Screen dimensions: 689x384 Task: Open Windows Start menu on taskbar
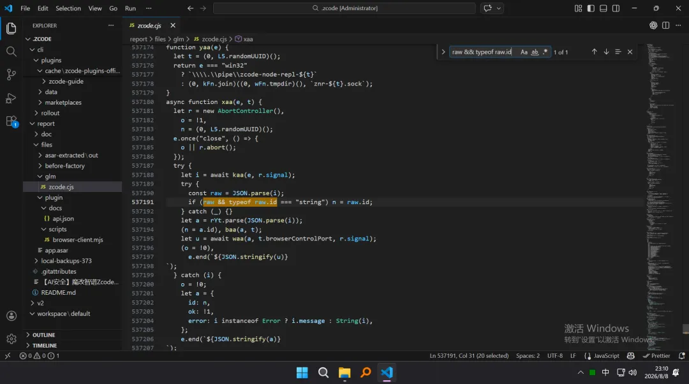coord(302,373)
